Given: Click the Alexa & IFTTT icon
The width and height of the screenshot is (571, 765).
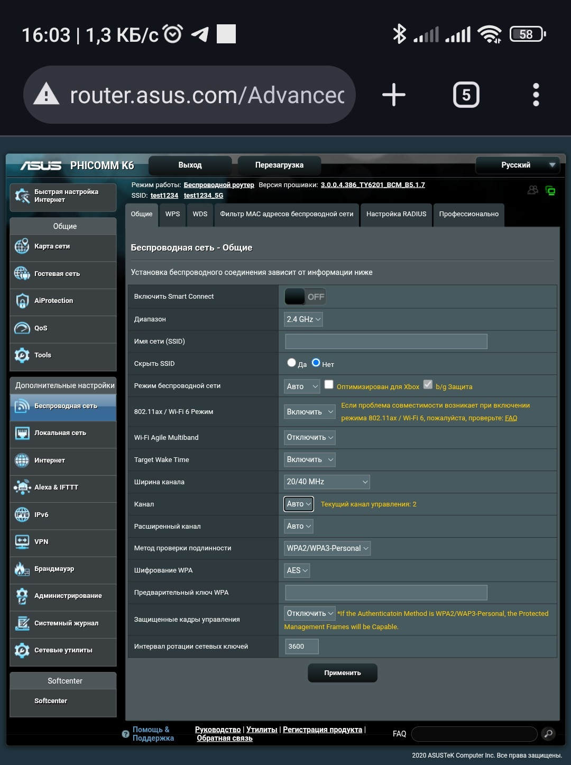Looking at the screenshot, I should (22, 487).
